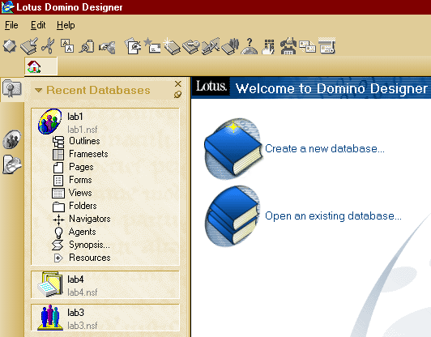Click the single blue book icon
Viewport: 431px width, 337px height.
tap(233, 149)
